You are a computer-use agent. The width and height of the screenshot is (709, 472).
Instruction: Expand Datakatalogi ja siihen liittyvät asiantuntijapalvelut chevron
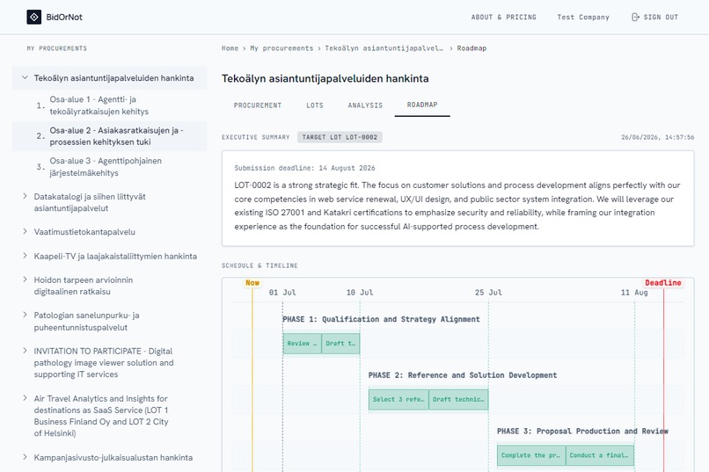(x=25, y=196)
